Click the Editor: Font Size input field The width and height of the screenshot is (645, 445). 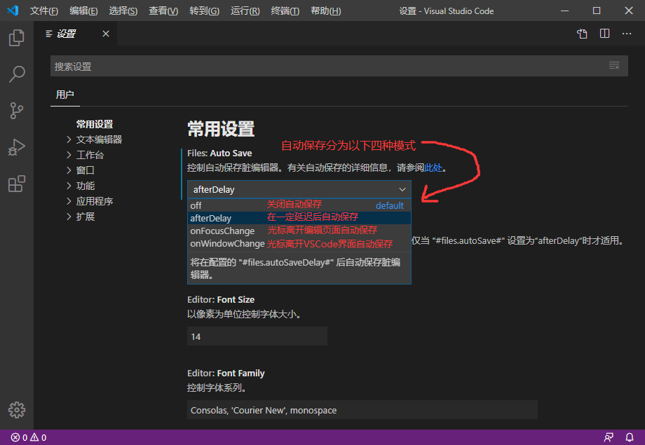pos(257,336)
